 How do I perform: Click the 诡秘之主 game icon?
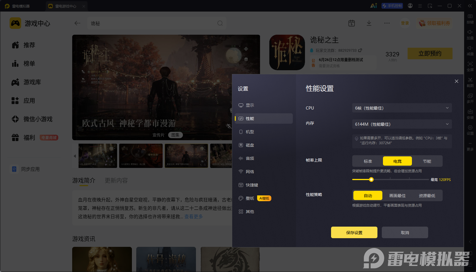click(x=287, y=53)
